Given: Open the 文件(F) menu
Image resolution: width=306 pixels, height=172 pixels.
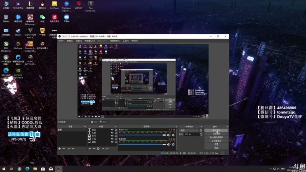Looking at the screenshot, I should (61, 41).
